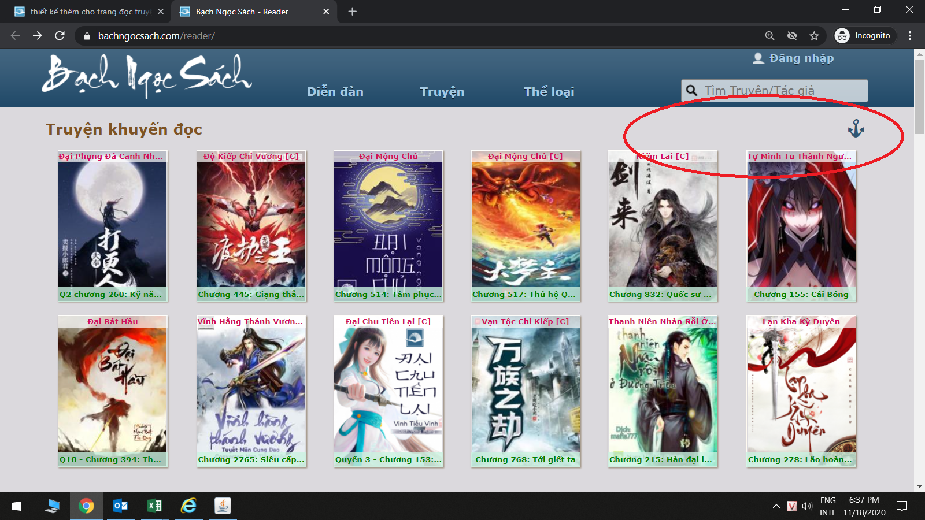Open the browser zoom magnifier icon
Screen dimensions: 925x520
point(769,36)
